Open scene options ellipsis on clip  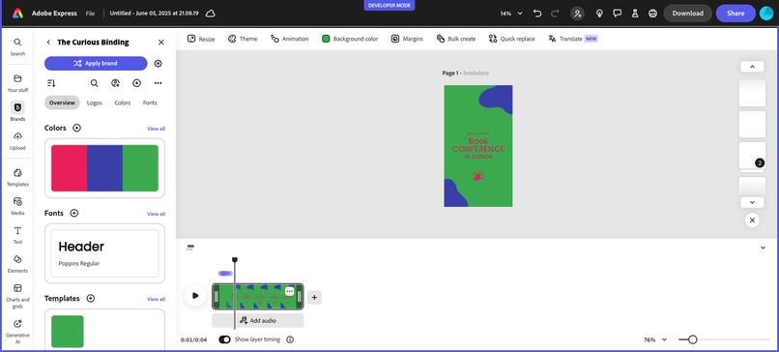point(290,291)
